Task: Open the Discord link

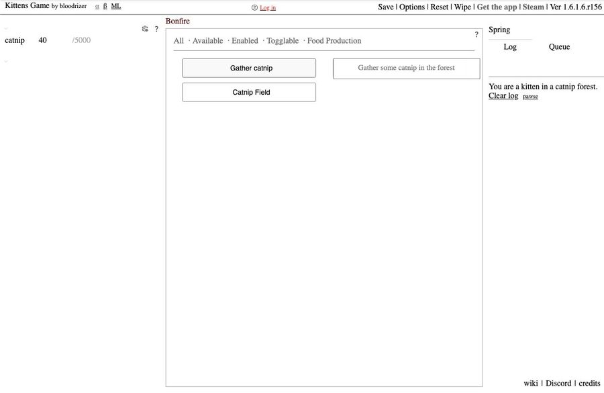Action: click(558, 384)
